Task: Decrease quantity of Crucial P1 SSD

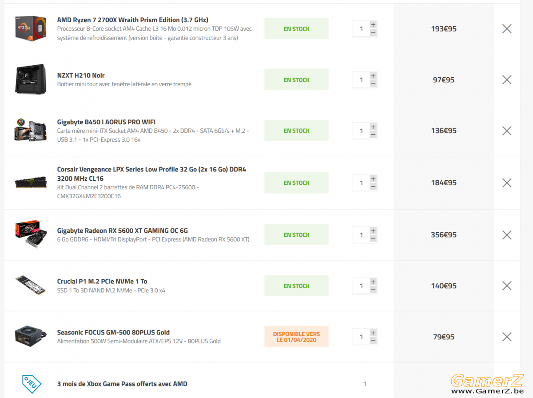Action: click(x=373, y=290)
